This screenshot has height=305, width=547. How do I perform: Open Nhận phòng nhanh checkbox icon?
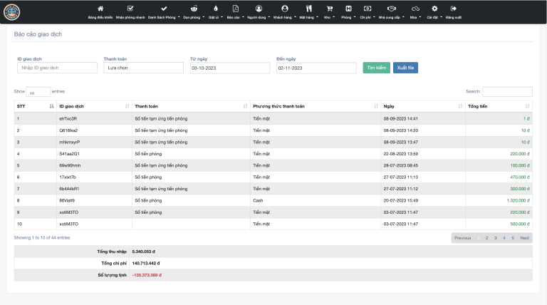point(130,9)
